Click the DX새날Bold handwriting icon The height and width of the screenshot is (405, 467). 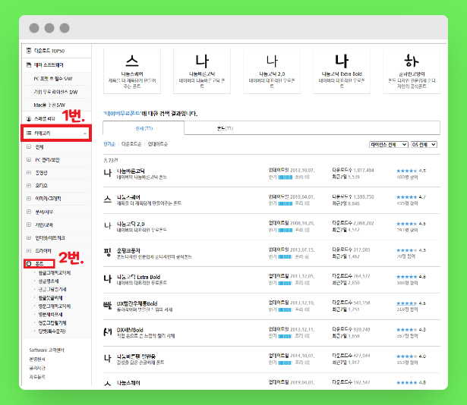(108, 332)
